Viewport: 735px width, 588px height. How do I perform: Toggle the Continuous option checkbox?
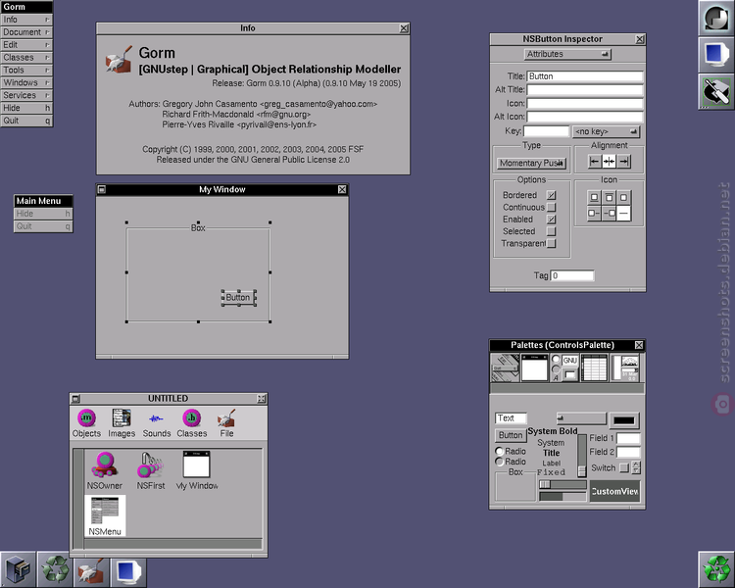pos(551,207)
